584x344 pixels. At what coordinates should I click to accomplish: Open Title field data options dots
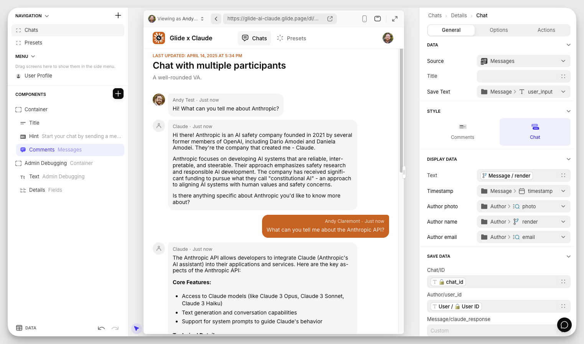[563, 76]
